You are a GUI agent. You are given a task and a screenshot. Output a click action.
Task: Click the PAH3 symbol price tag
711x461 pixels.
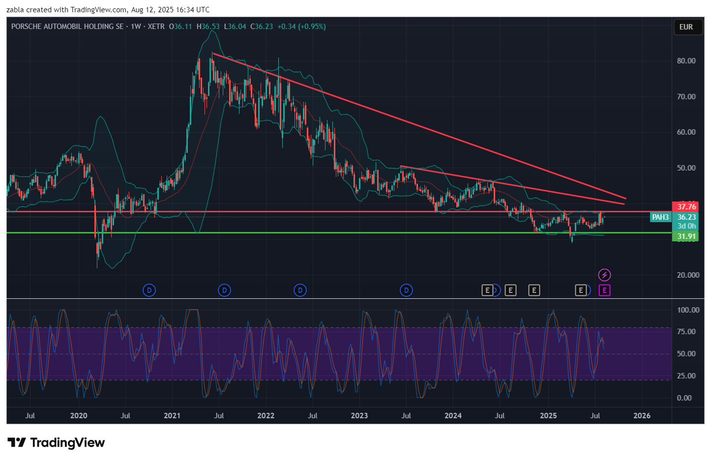660,217
